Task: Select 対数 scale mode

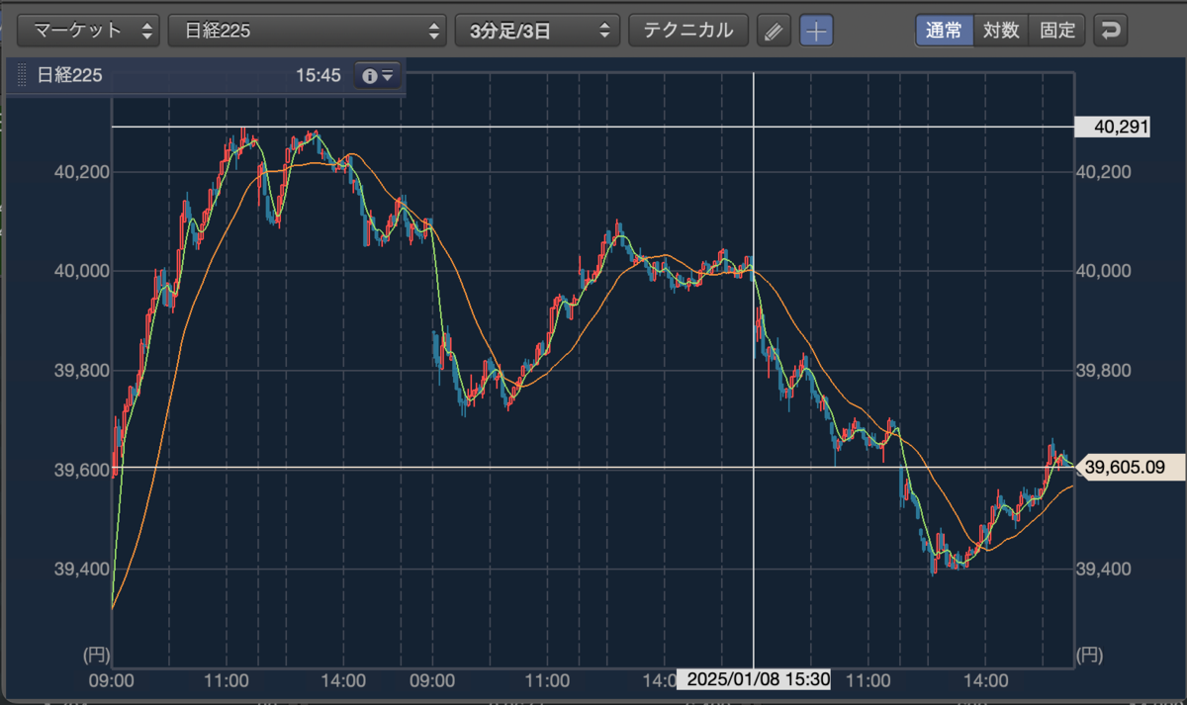Action: coord(1001,30)
